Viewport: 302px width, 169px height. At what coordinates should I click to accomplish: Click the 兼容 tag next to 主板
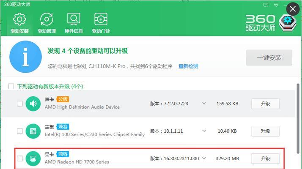pos(63,127)
